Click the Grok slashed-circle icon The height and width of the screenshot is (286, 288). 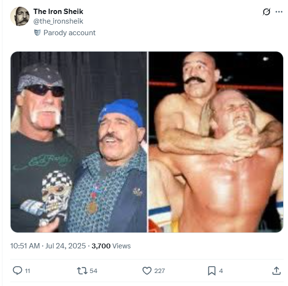click(x=266, y=12)
